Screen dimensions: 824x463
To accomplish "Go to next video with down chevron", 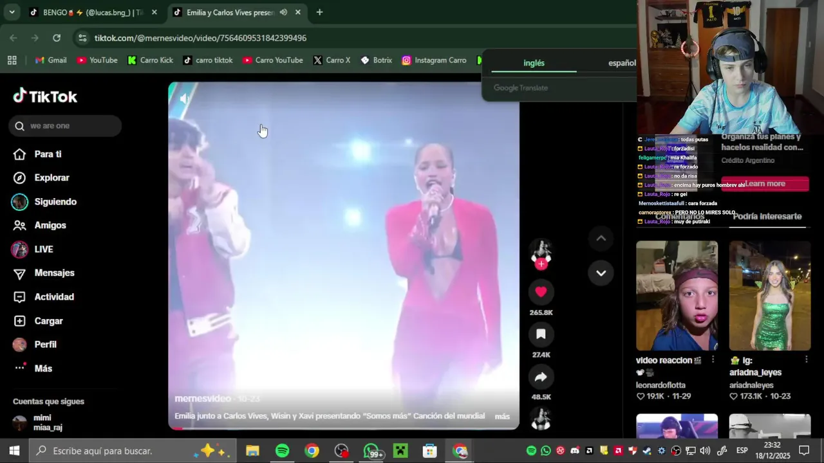I will pyautogui.click(x=601, y=273).
